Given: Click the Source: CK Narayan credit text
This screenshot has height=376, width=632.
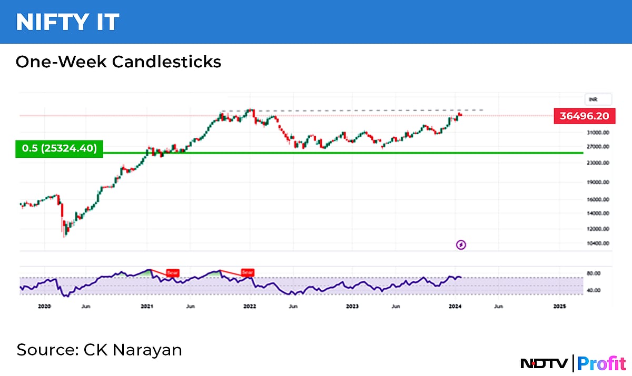Looking at the screenshot, I should 100,350.
